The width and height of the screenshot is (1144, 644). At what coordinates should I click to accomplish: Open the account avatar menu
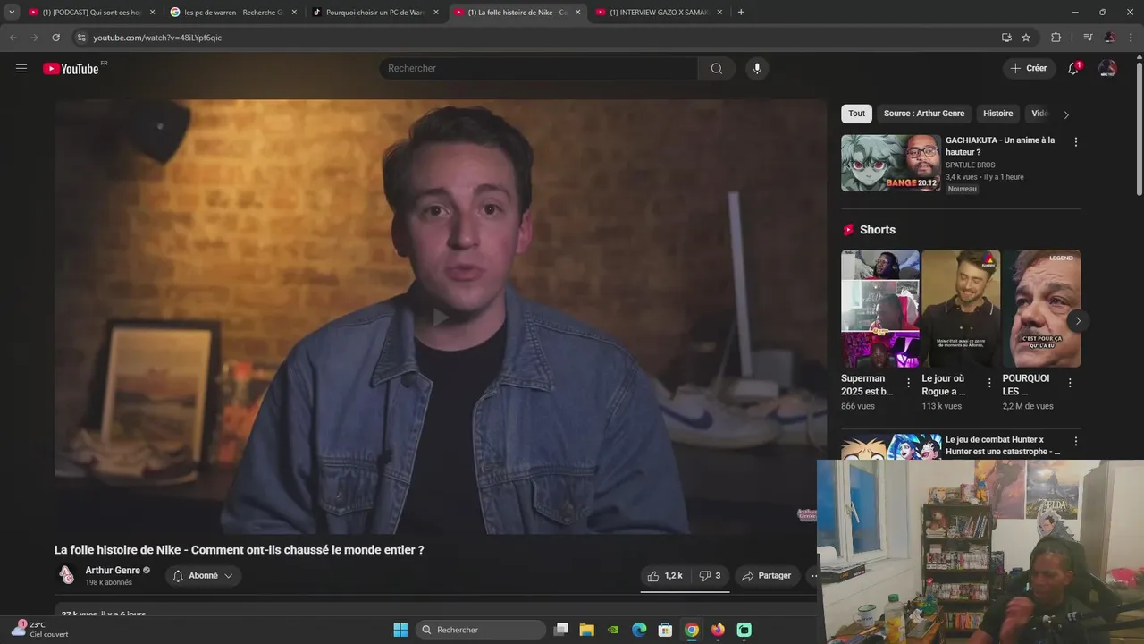[x=1107, y=68]
